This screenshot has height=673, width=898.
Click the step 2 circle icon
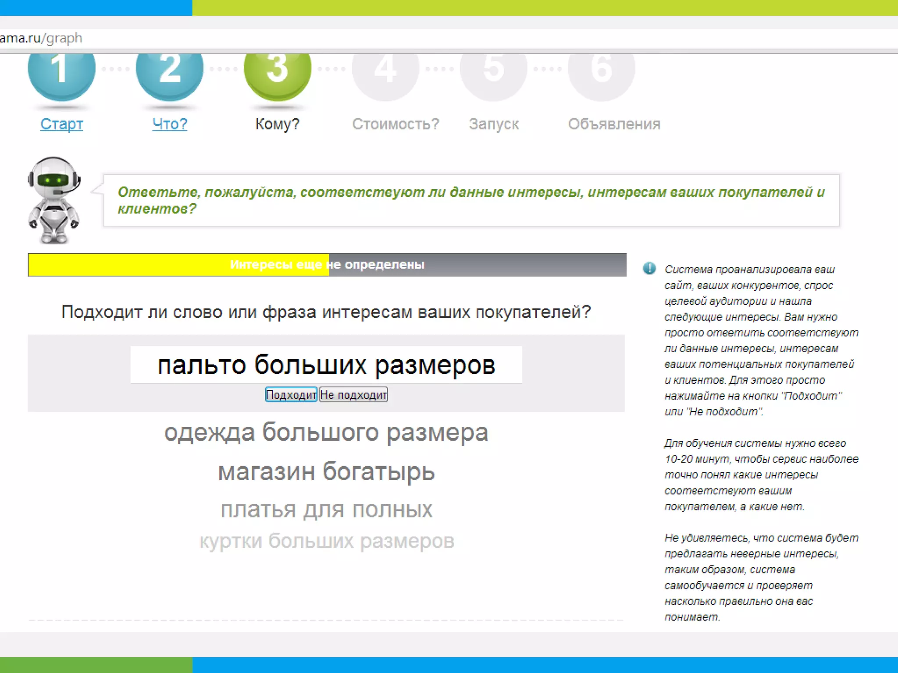[x=169, y=74]
